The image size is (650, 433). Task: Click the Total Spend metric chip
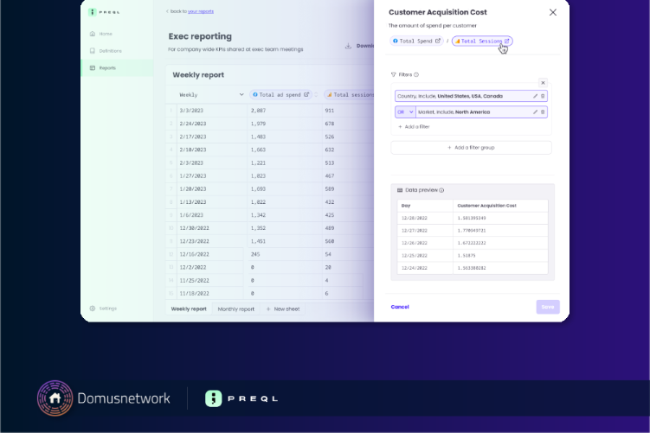pos(416,41)
